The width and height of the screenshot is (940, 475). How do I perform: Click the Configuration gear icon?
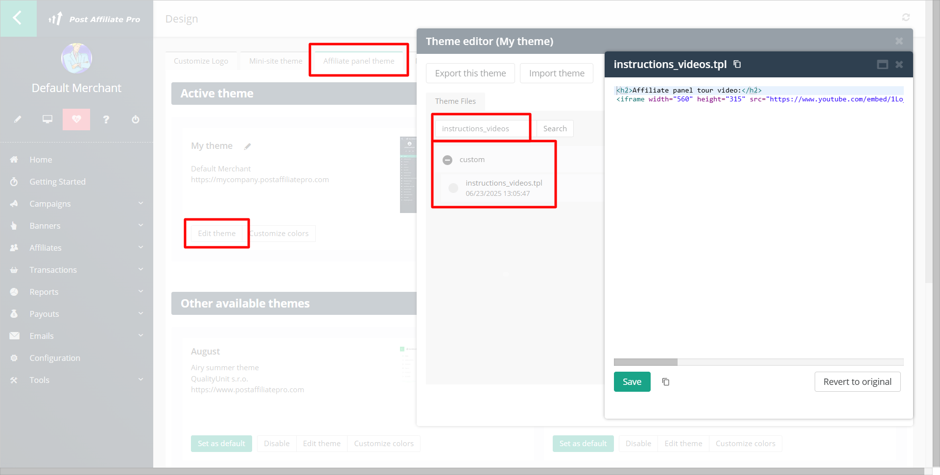coord(14,358)
